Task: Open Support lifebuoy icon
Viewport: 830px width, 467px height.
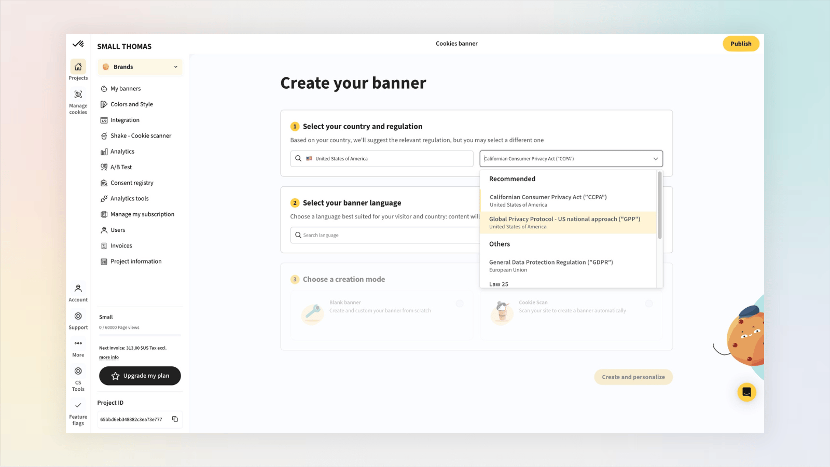Action: pos(78,316)
